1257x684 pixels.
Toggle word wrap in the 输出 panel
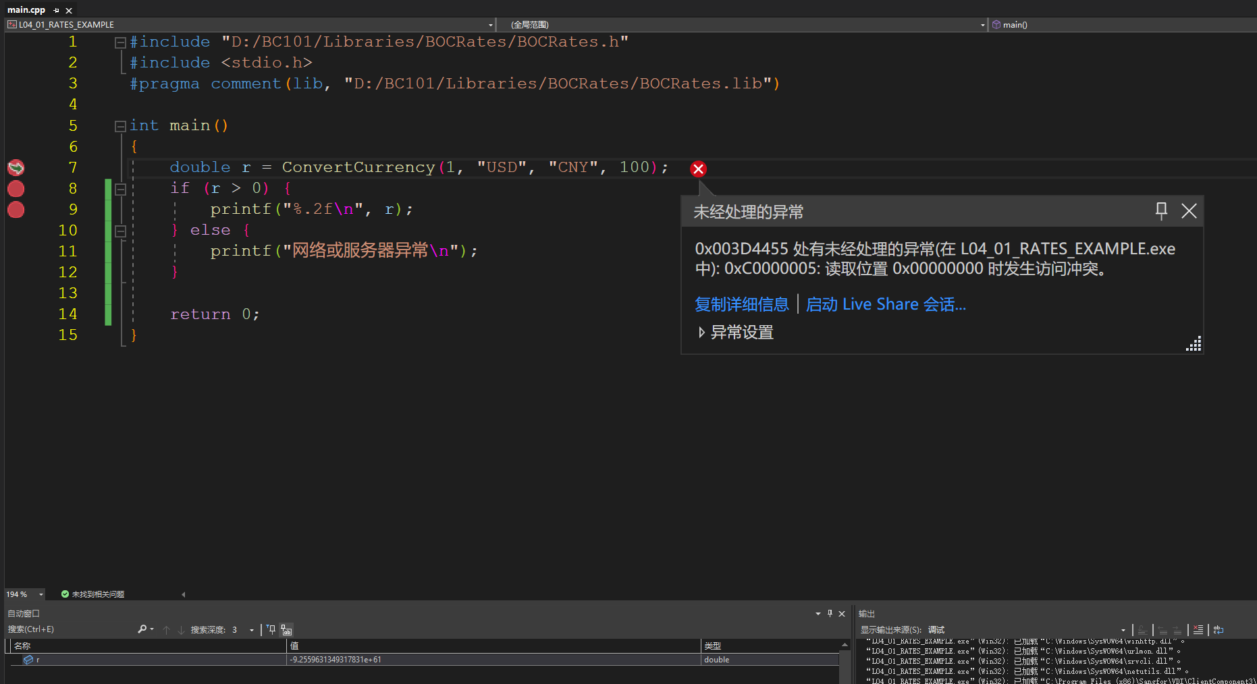click(1219, 630)
